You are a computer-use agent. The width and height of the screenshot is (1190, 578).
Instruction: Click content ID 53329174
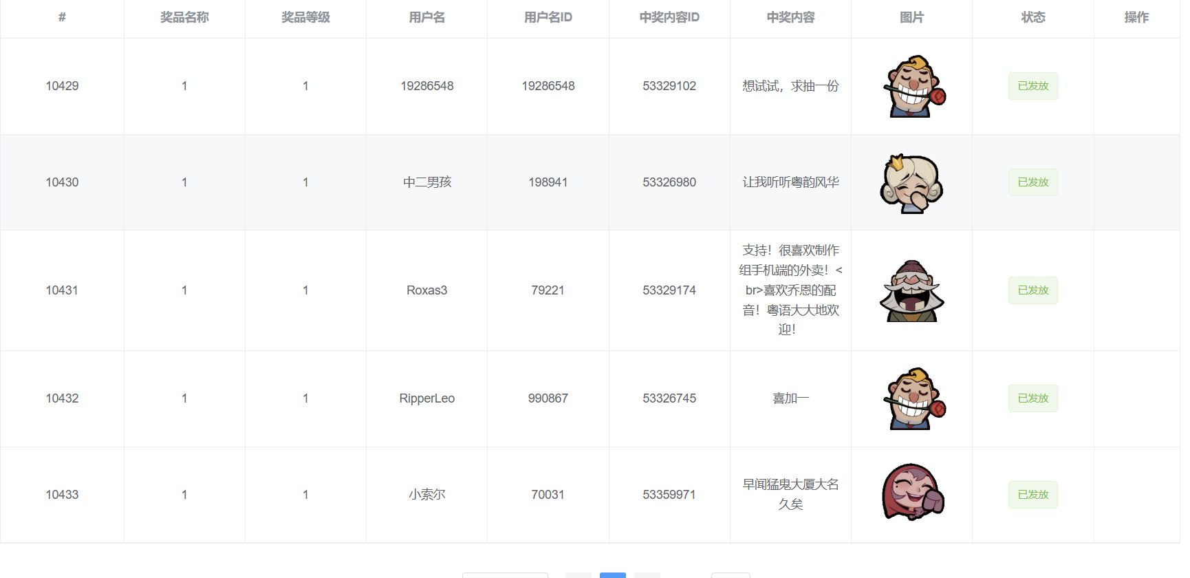(x=669, y=290)
